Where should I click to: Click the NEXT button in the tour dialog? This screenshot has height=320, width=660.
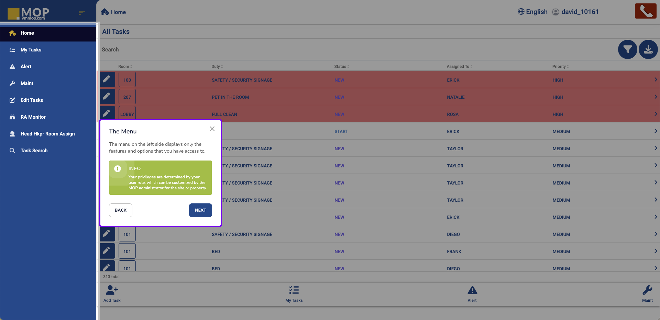coord(200,210)
